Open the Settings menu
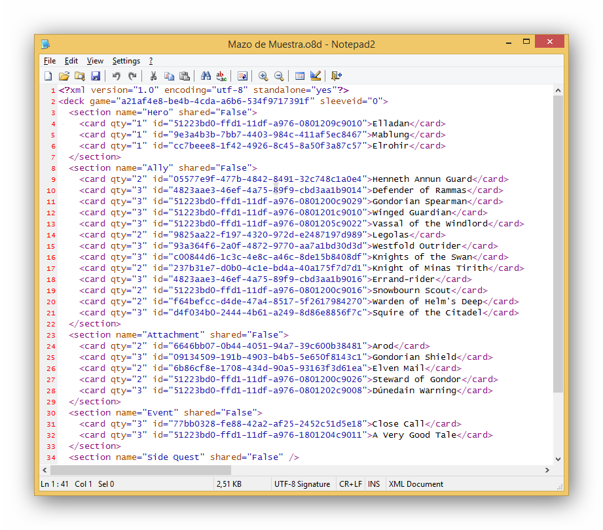The height and width of the screenshot is (530, 603). (126, 61)
